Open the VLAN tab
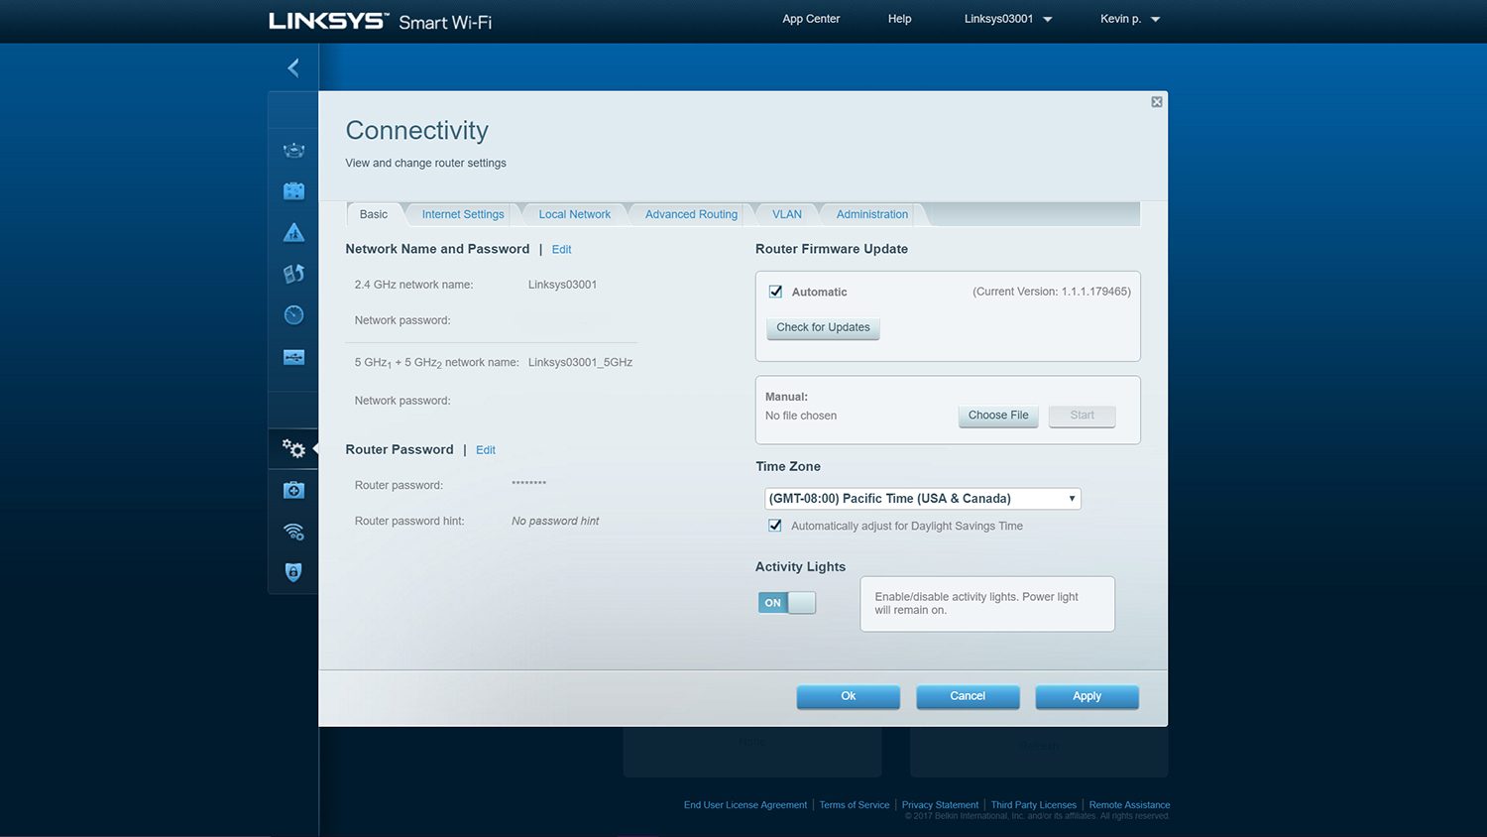Image resolution: width=1487 pixels, height=837 pixels. (787, 214)
